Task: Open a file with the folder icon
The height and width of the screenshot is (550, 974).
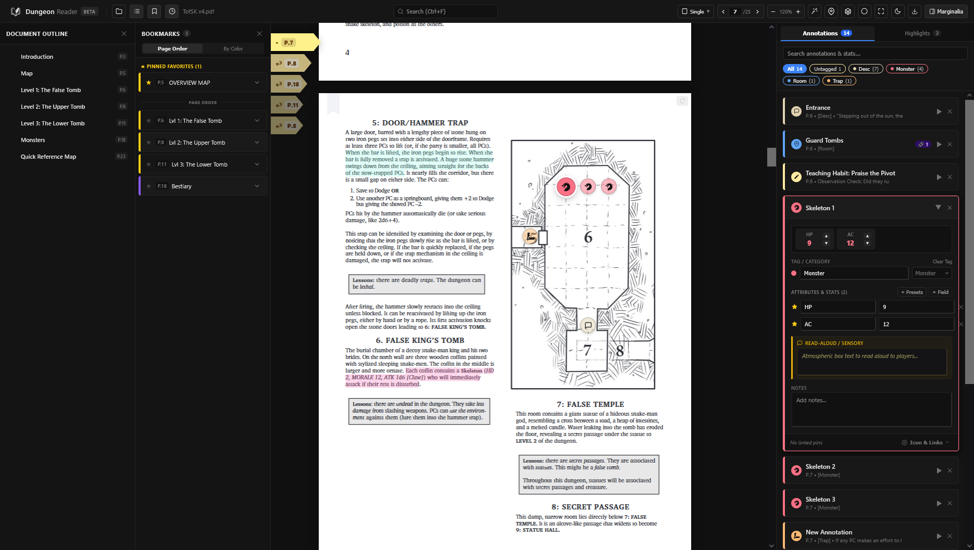Action: point(119,11)
